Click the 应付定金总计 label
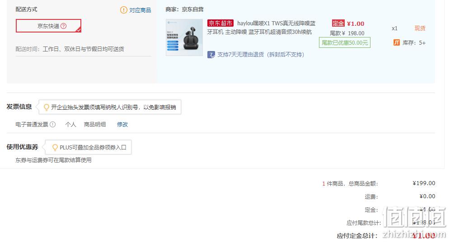The width and height of the screenshot is (450, 242). (x=357, y=236)
